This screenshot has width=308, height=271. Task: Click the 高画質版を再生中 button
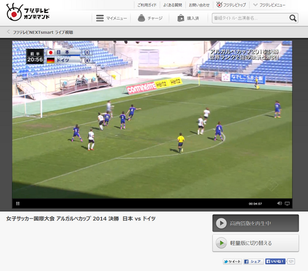click(x=256, y=223)
